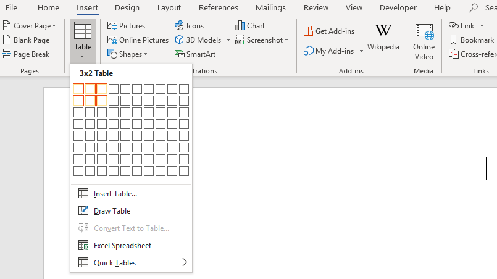
Task: Expand the Link dropdown arrow
Action: [482, 26]
